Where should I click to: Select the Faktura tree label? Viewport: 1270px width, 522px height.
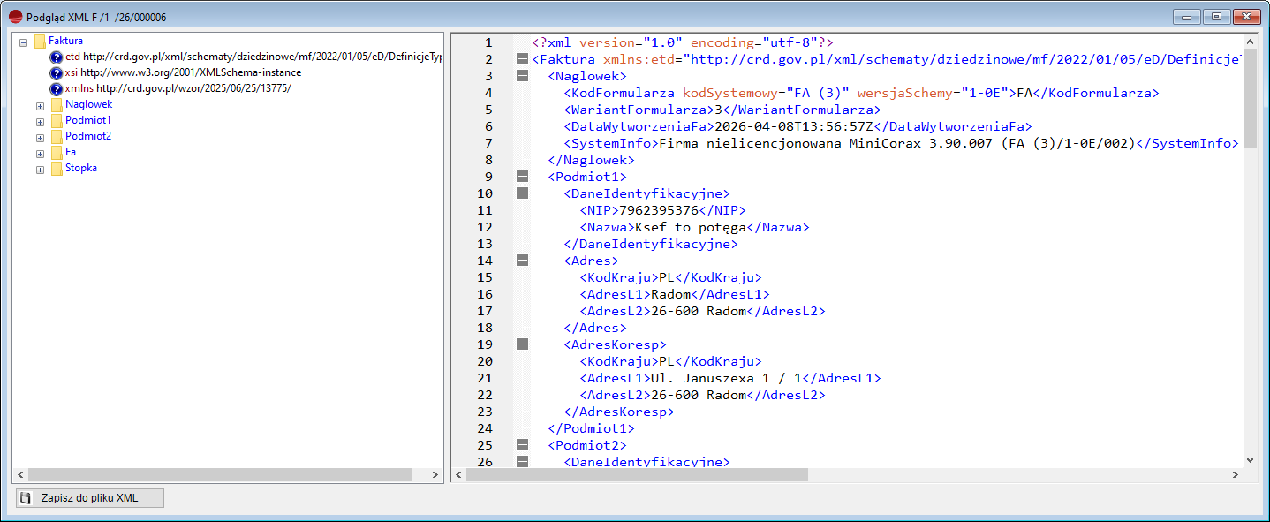tap(66, 41)
